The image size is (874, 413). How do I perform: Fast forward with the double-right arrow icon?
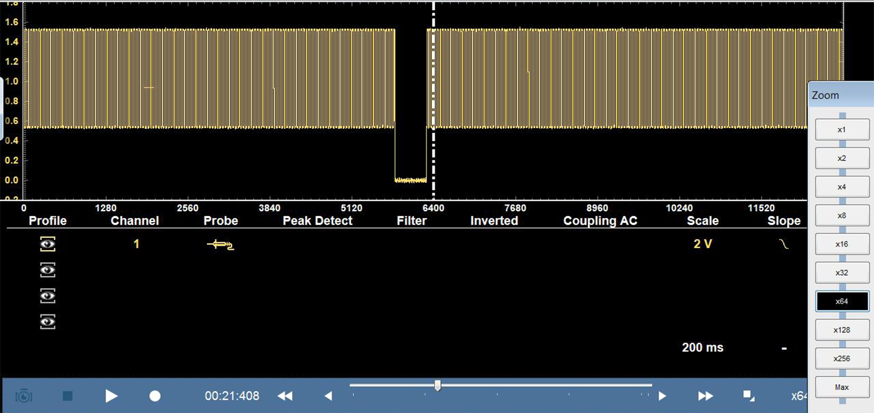pos(705,396)
